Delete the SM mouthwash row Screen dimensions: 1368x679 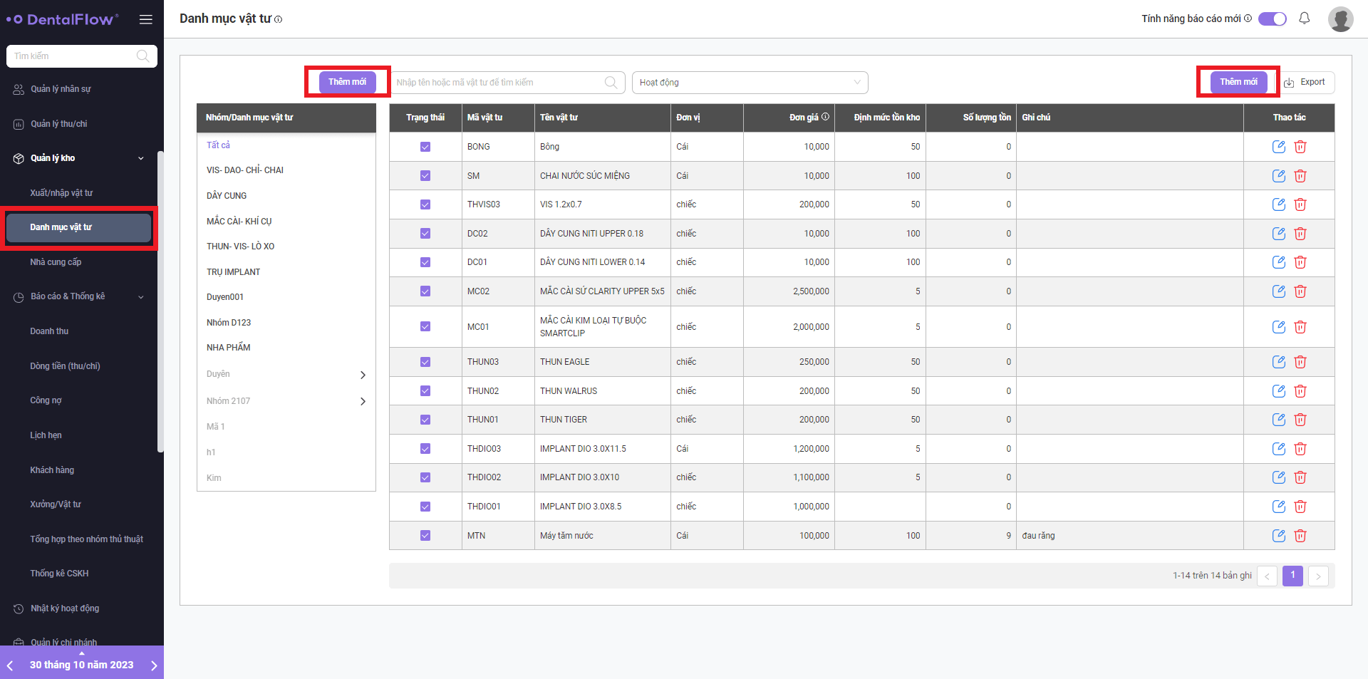tap(1300, 176)
